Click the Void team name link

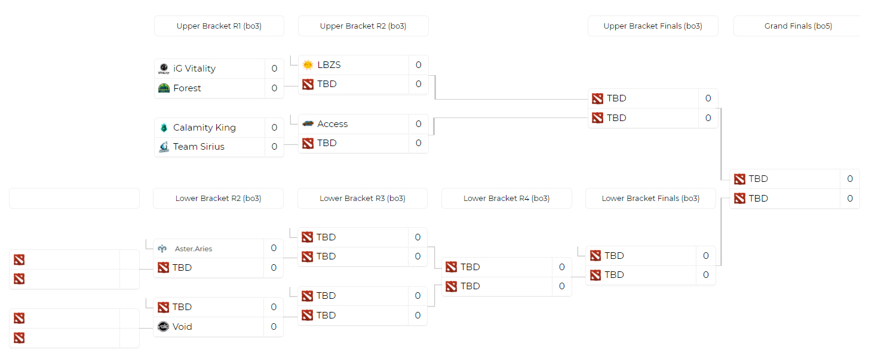pos(182,327)
